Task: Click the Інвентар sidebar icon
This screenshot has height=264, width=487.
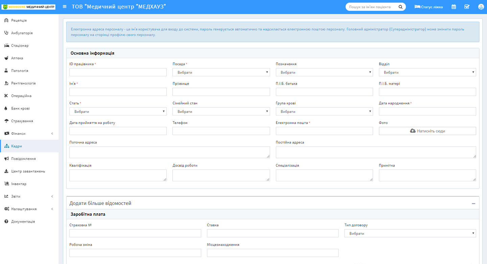Action: [6, 184]
